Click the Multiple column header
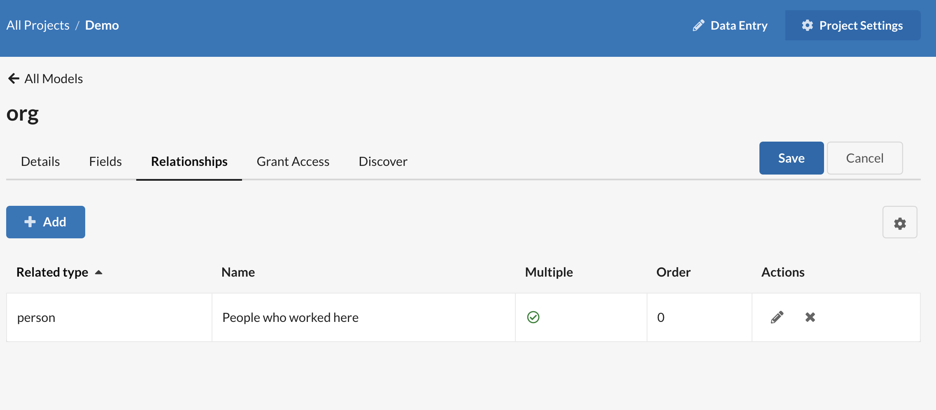The width and height of the screenshot is (936, 410). pos(549,272)
